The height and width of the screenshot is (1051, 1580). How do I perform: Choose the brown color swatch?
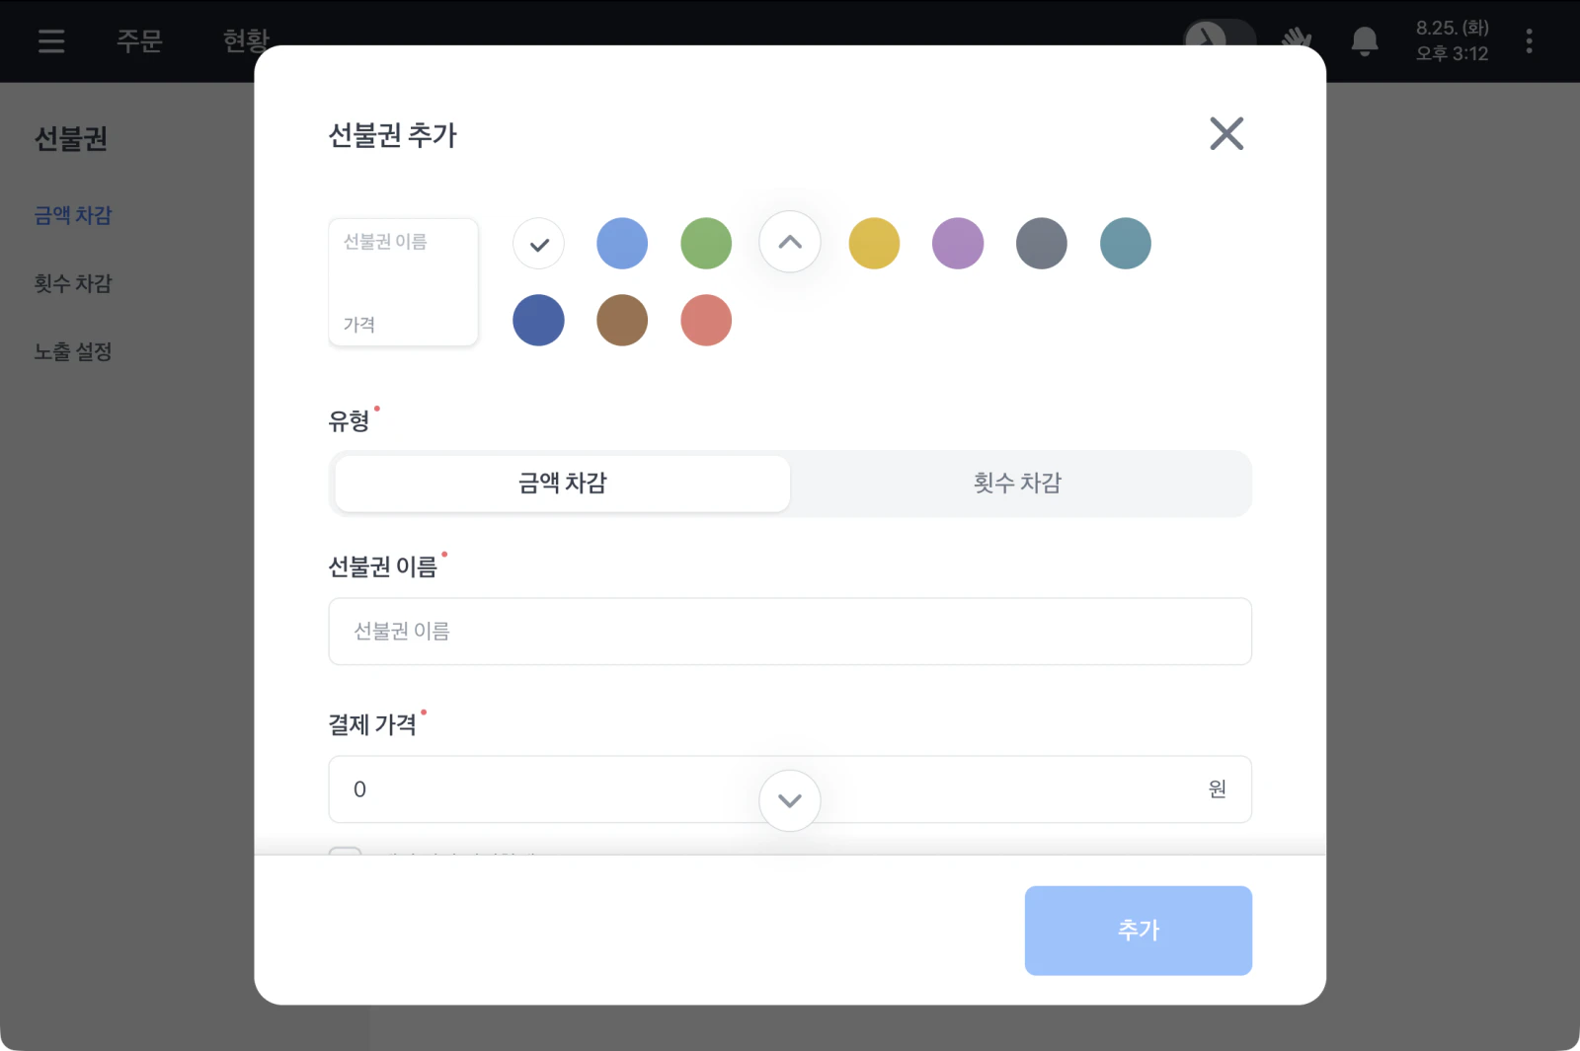click(x=622, y=321)
